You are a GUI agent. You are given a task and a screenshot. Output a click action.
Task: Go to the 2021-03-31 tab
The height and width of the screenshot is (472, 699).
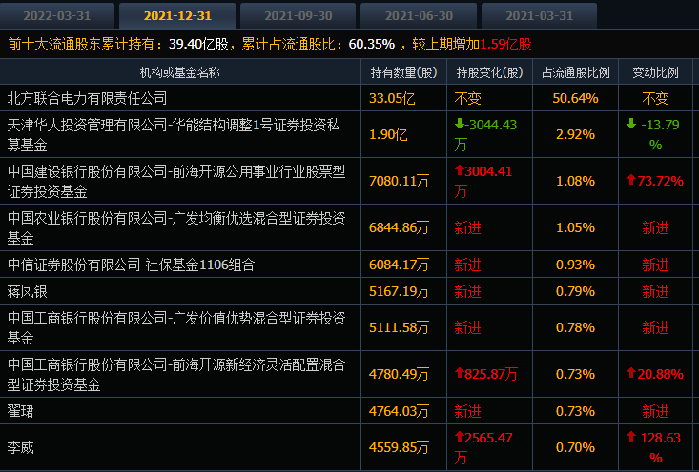[539, 16]
